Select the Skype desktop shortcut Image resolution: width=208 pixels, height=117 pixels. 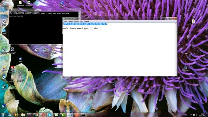point(4,31)
